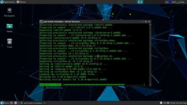Click line 'Unpacking virtualbox-qt (6.1.22-dfsg-2)'
187x105 pixels.
pyautogui.click(x=69, y=61)
